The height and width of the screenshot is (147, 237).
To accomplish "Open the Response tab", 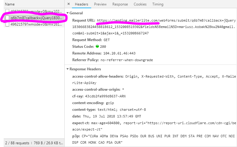I will pyautogui.click(x=120, y=4).
